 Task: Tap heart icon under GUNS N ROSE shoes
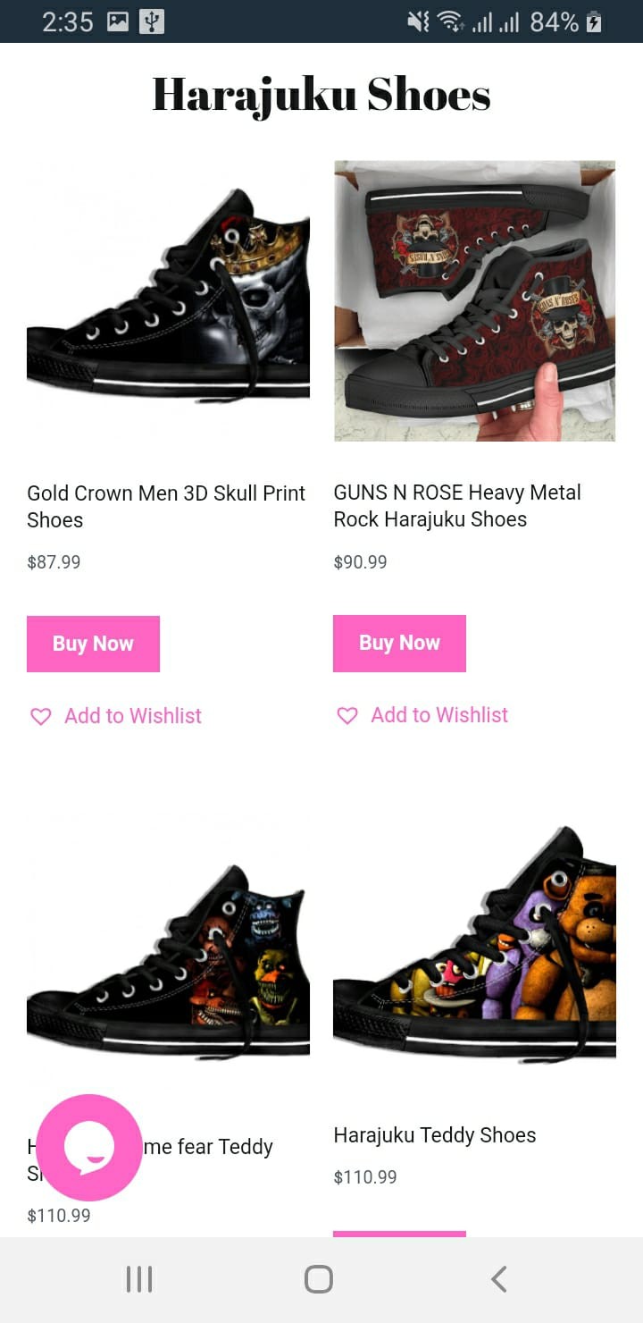(347, 715)
